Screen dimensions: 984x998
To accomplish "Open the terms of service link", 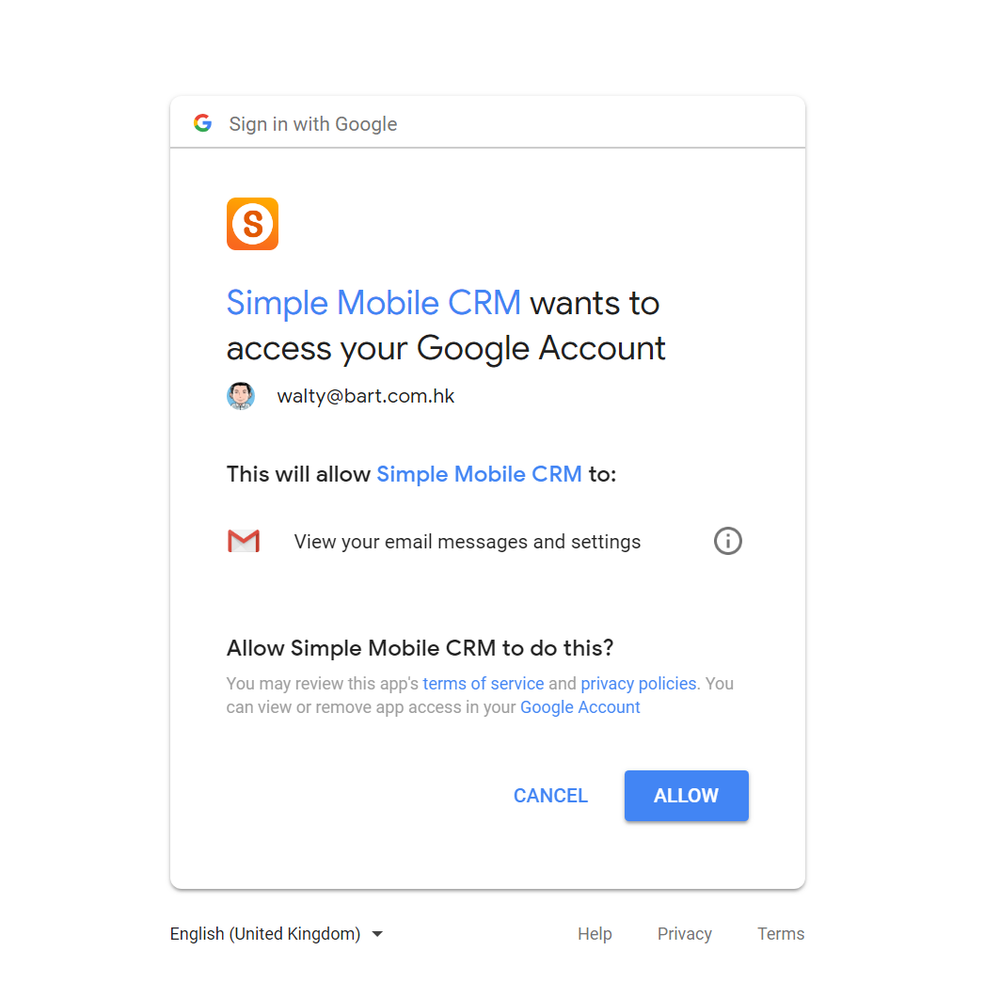I will point(484,684).
